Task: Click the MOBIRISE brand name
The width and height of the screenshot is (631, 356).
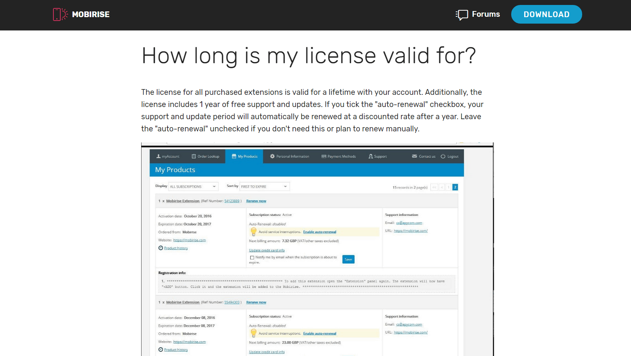Action: (91, 14)
